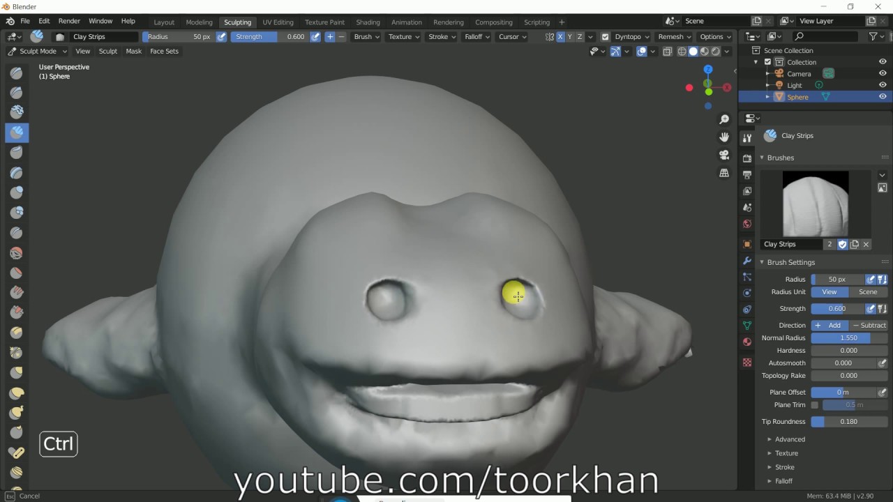Viewport: 893px width, 502px height.
Task: Open the Falloff header dropdown
Action: [478, 36]
